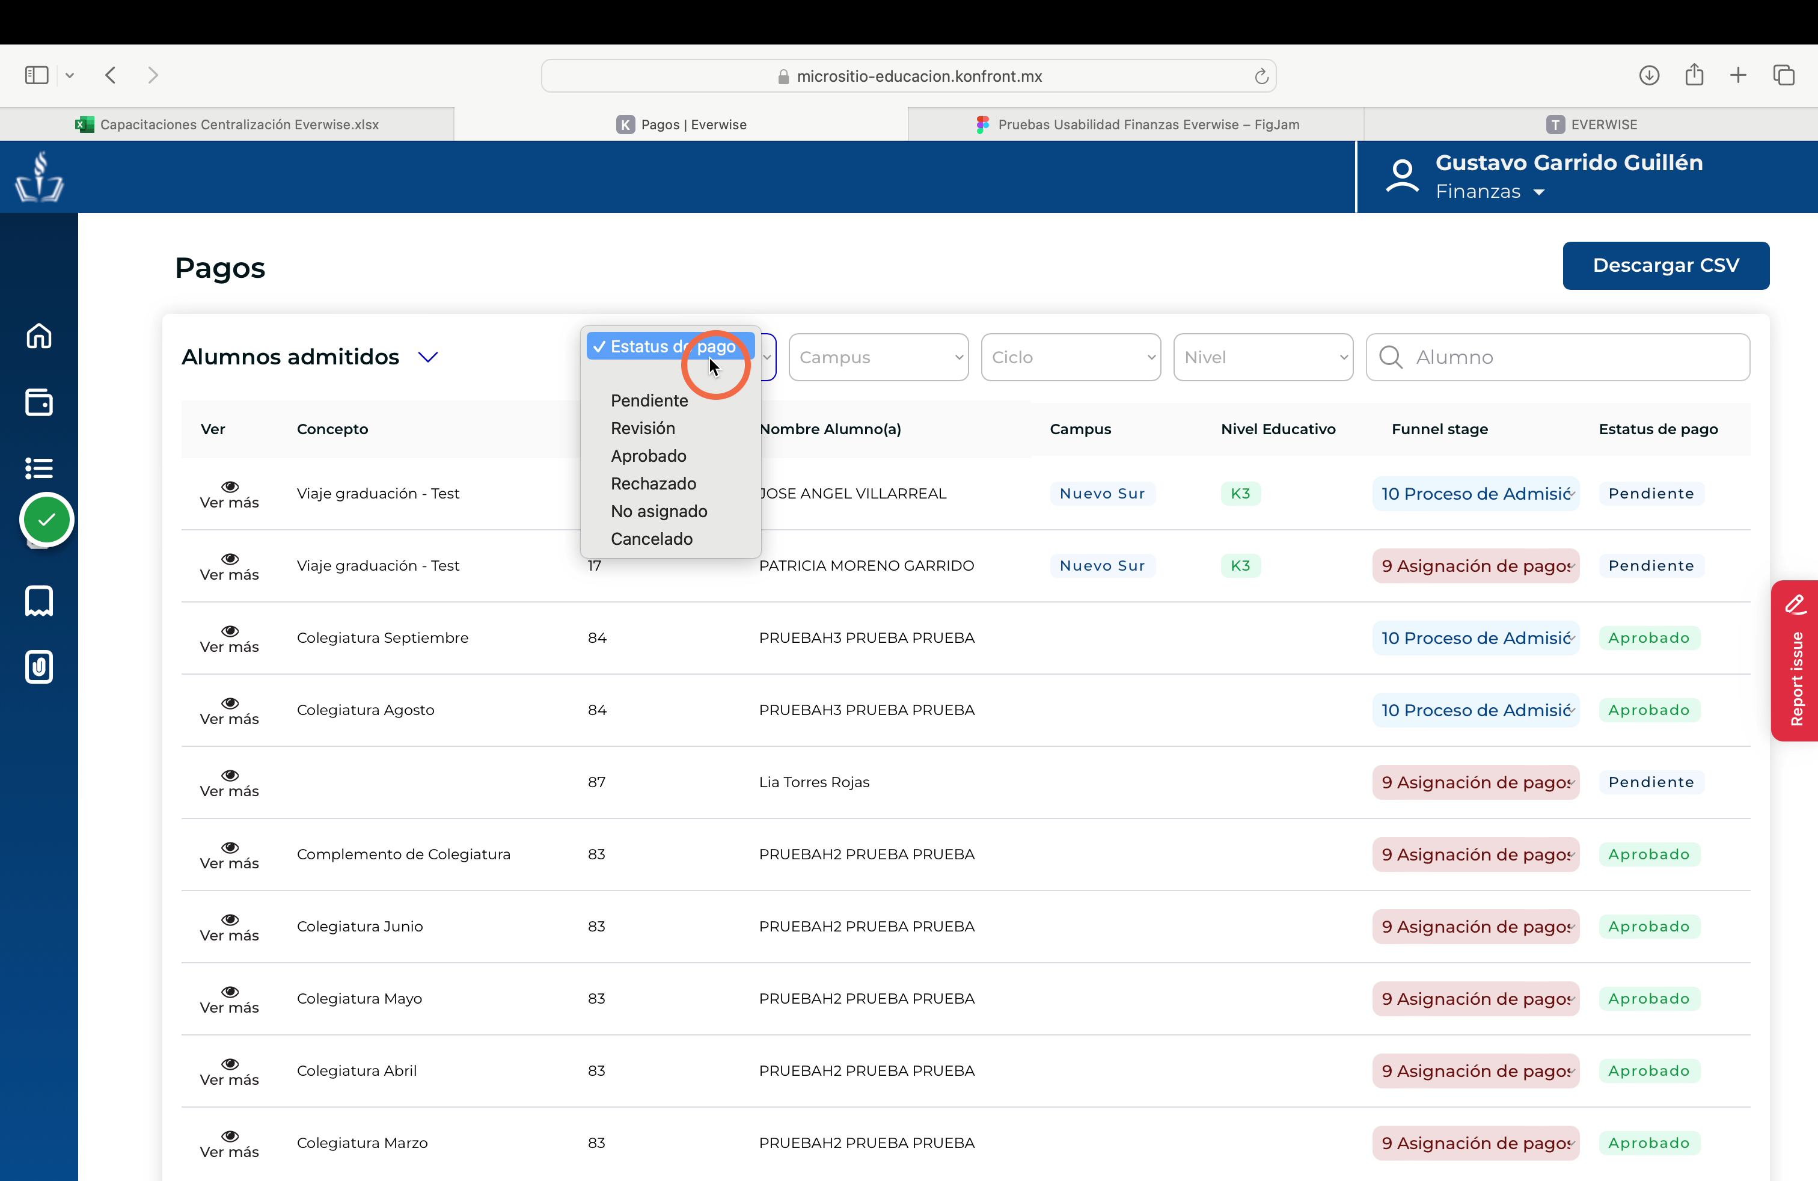The width and height of the screenshot is (1818, 1181).
Task: Open the list icon in sidebar
Action: (x=39, y=467)
